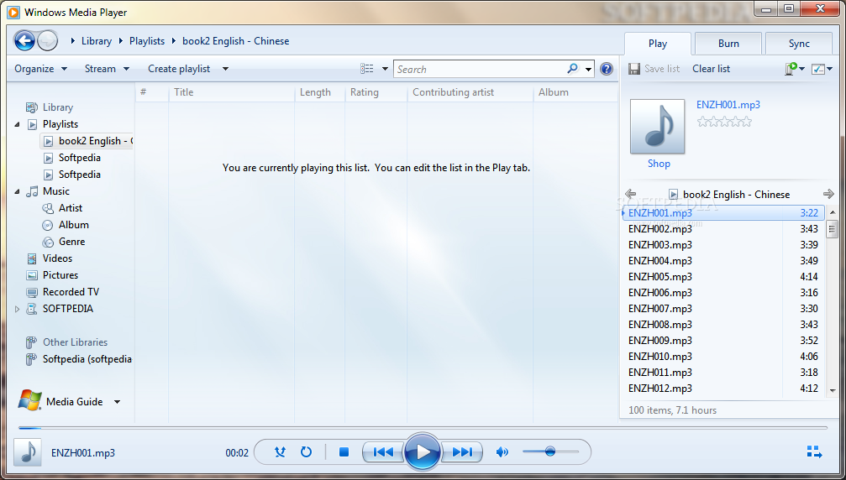Click the search magnifier icon
846x480 pixels.
[x=572, y=69]
